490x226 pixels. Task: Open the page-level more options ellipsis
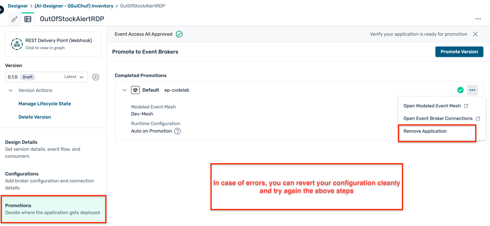478,19
